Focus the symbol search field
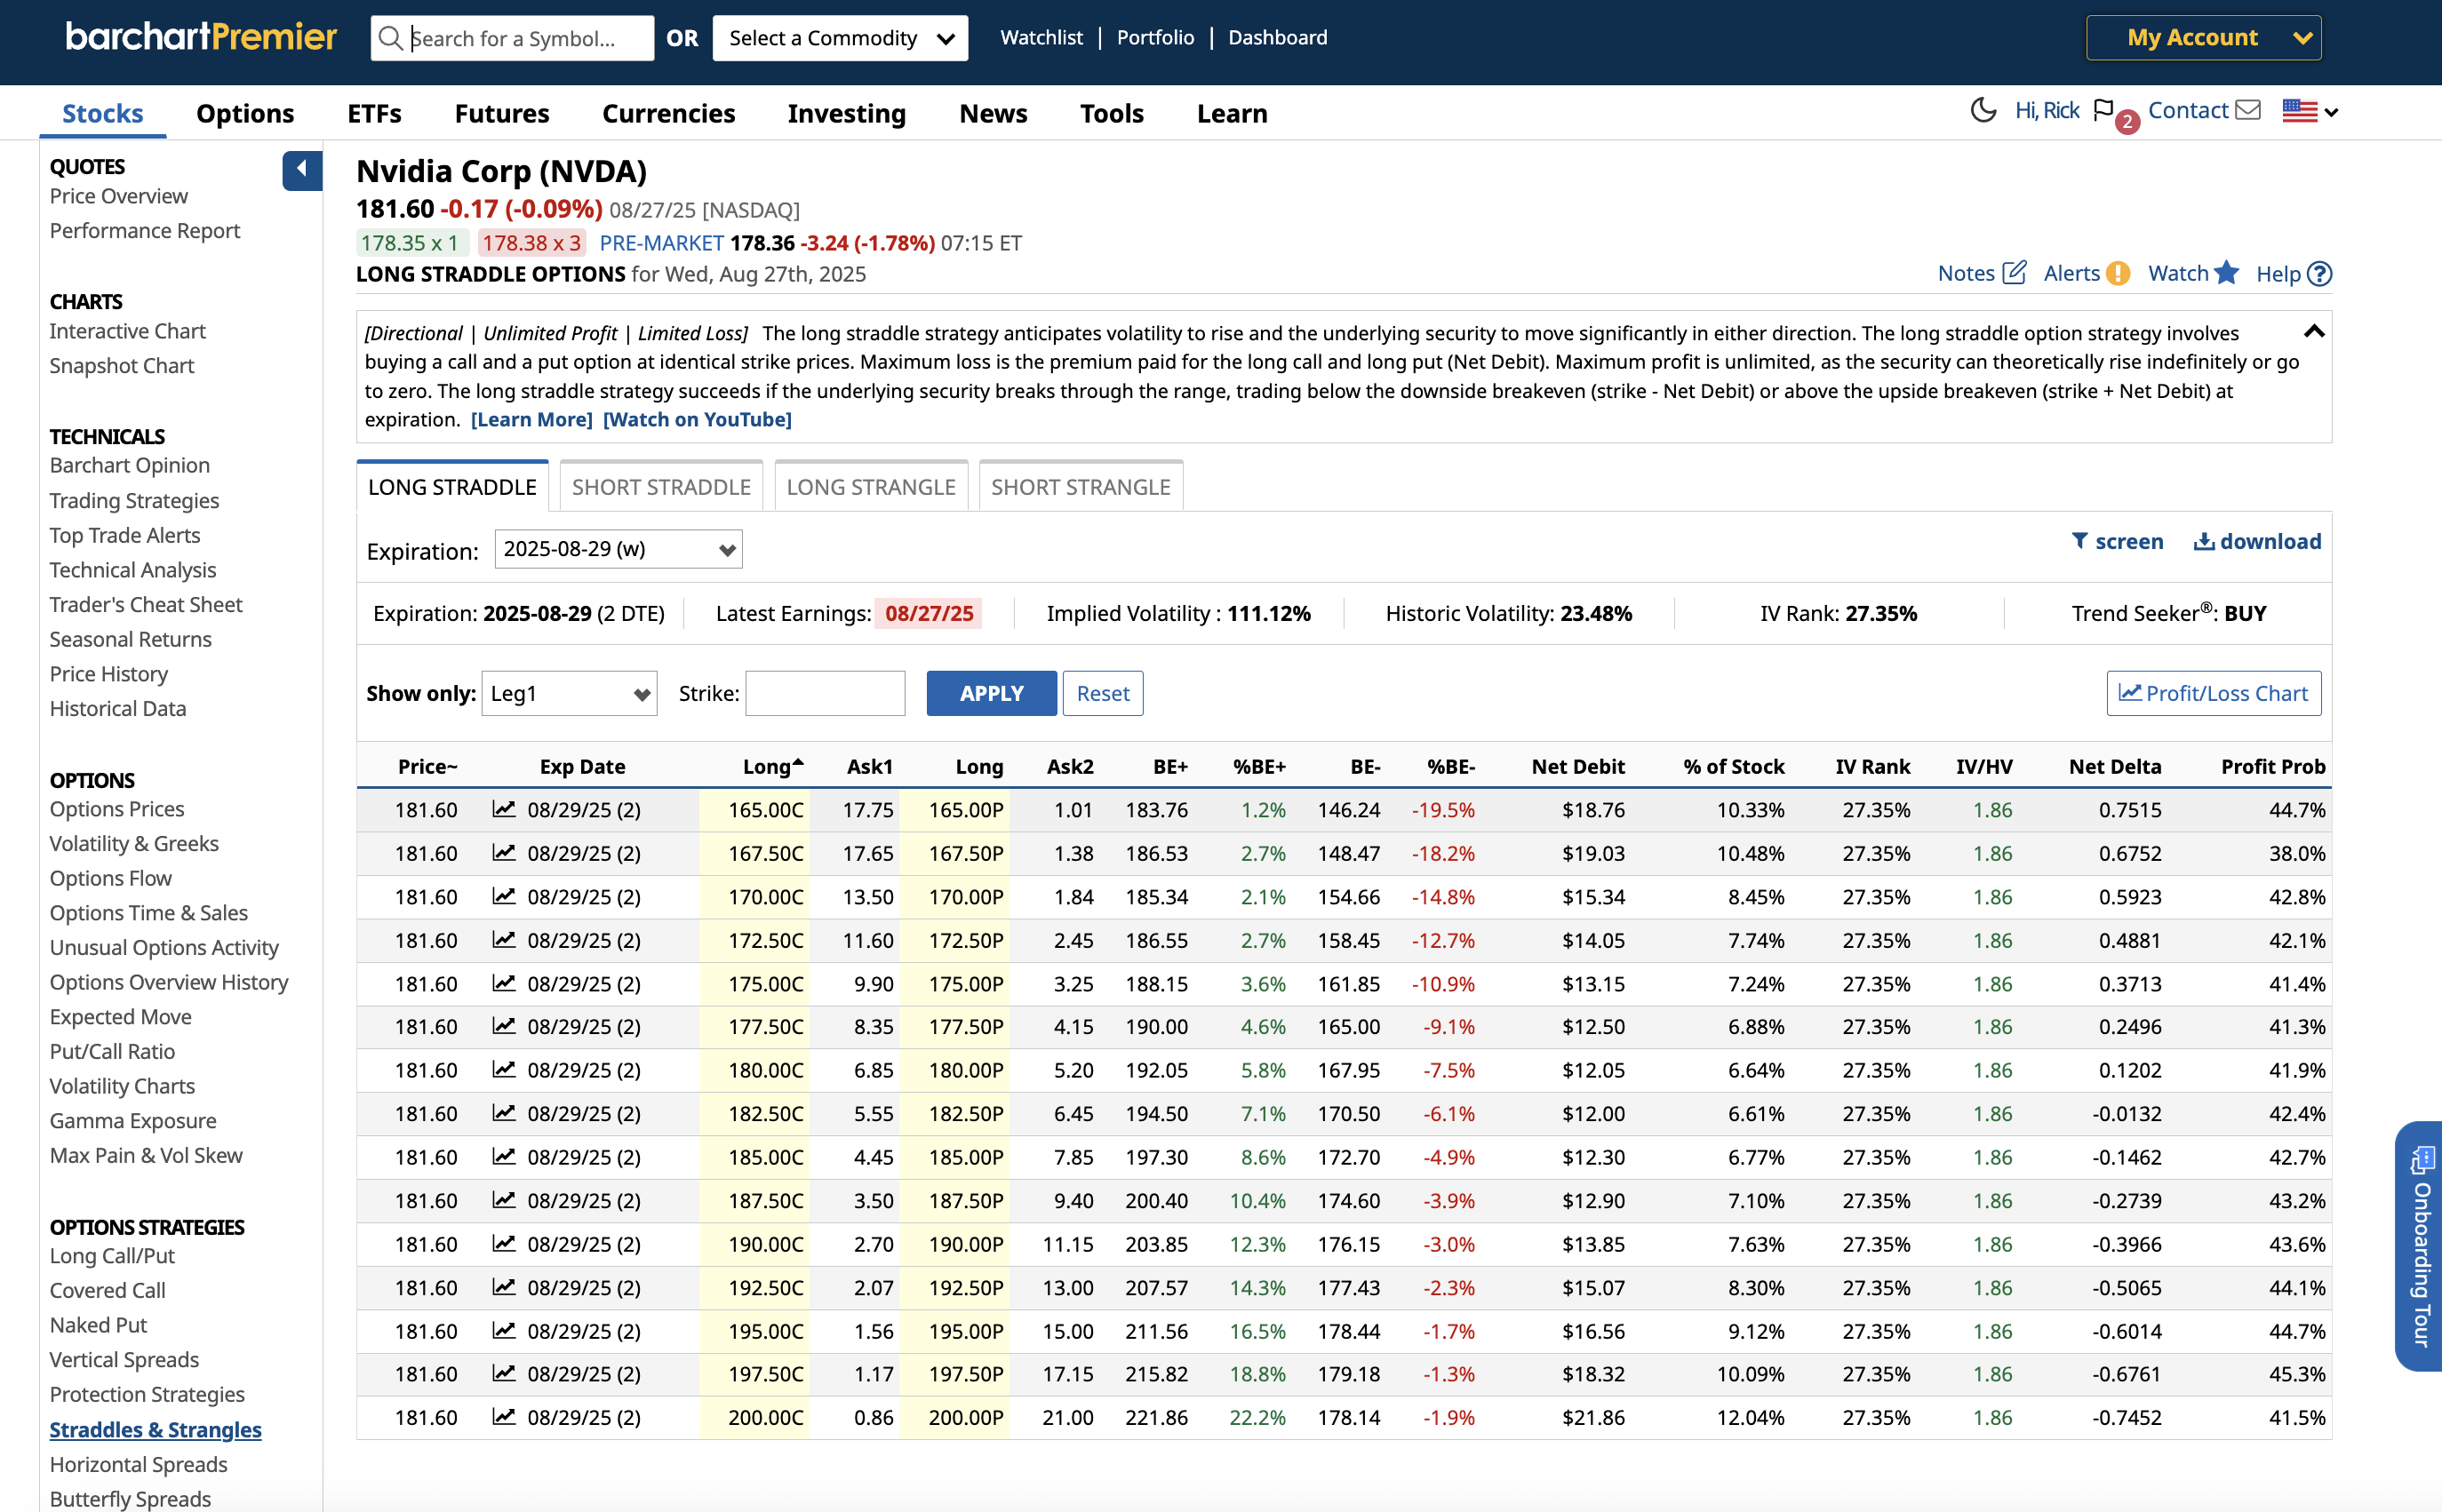Image resolution: width=2442 pixels, height=1512 pixels. (513, 38)
